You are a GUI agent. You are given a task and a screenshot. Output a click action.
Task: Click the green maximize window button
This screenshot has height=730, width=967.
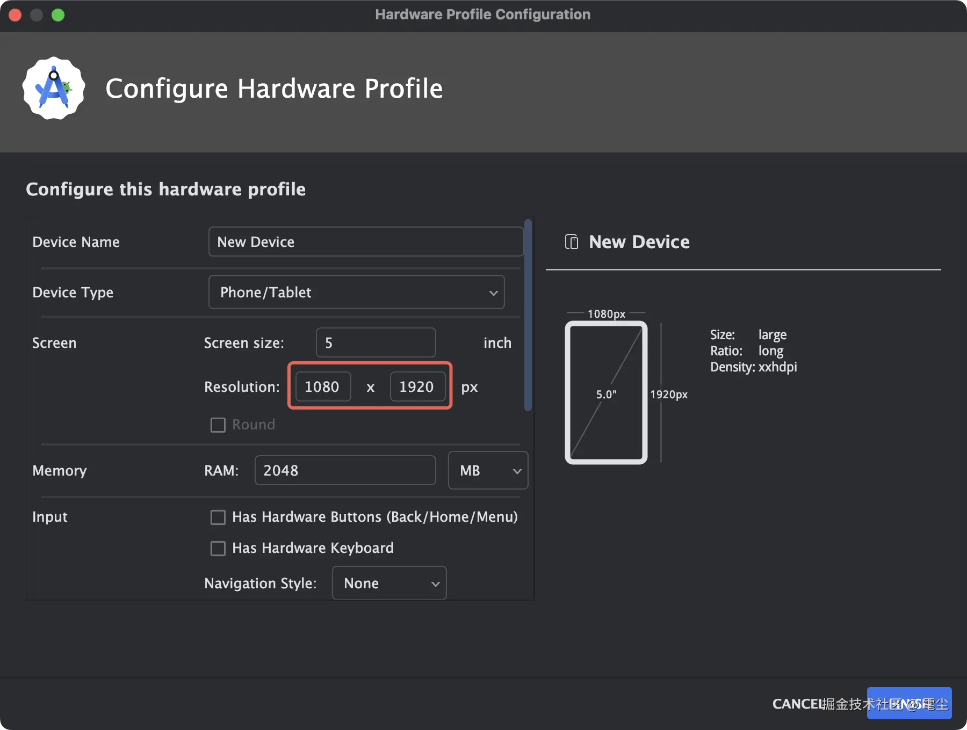(58, 15)
